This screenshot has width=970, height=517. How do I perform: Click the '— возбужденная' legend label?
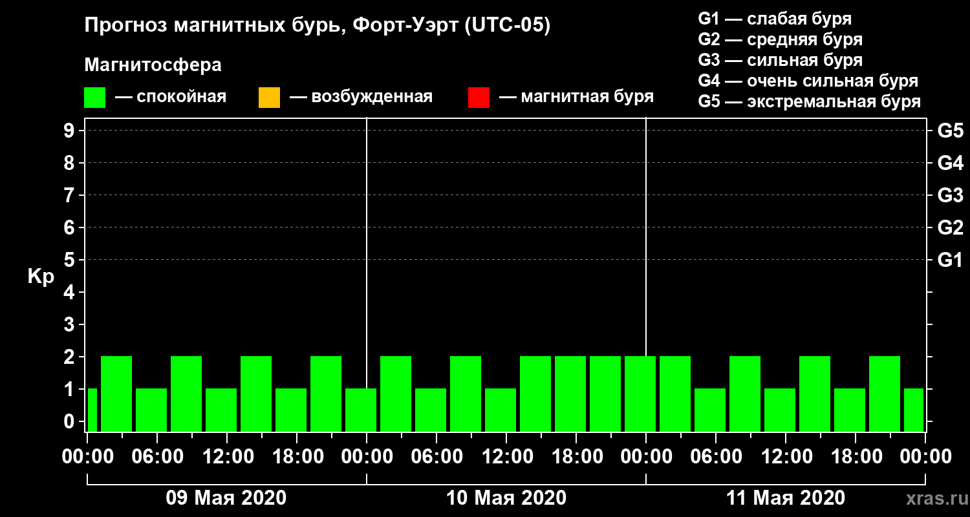coord(361,98)
